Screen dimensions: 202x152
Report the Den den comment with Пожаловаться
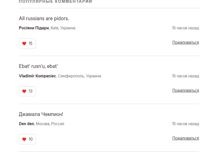[186, 138]
